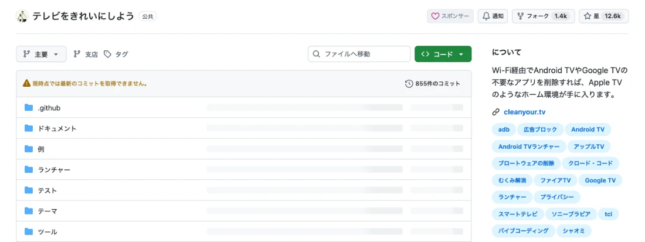
Task: Click the warning triangle icon
Action: (x=26, y=83)
